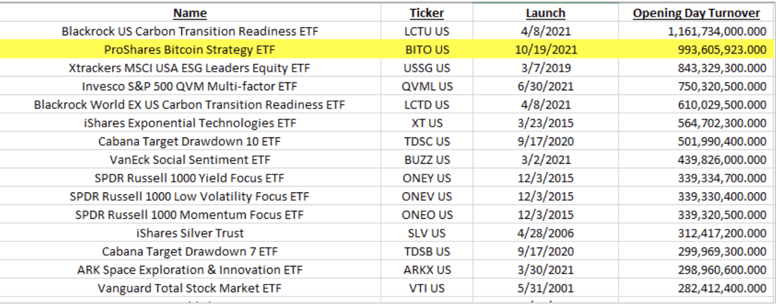This screenshot has height=306, width=776.
Task: Select the VanEck Social Sentiment ETF cell
Action: [190, 160]
